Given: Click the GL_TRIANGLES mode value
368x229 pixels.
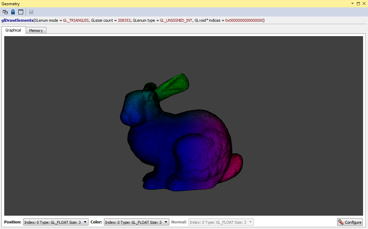Looking at the screenshot, I should coord(76,21).
